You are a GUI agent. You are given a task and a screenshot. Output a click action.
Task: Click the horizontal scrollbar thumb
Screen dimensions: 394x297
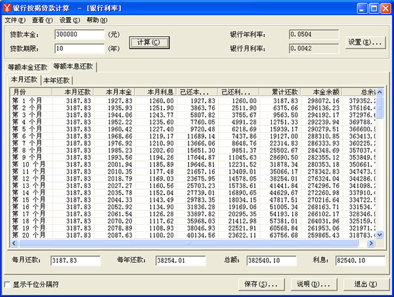click(188, 243)
